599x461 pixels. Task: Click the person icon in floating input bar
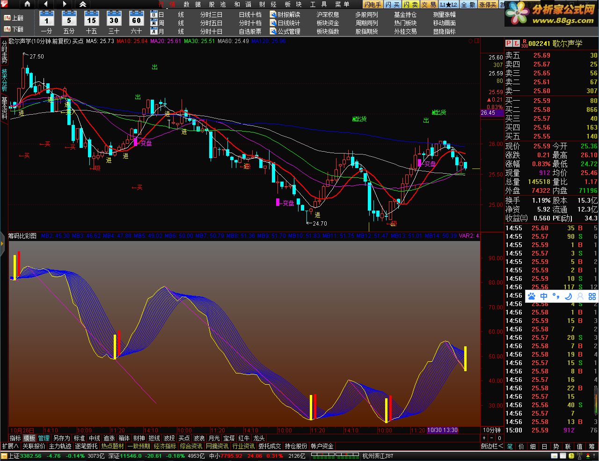point(580,296)
